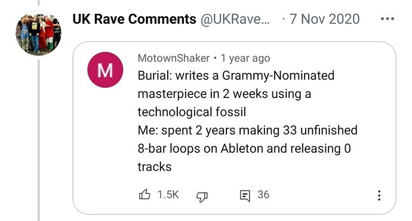Click the '1 year ago' comment timestamp
This screenshot has height=221, width=412.
(x=245, y=59)
